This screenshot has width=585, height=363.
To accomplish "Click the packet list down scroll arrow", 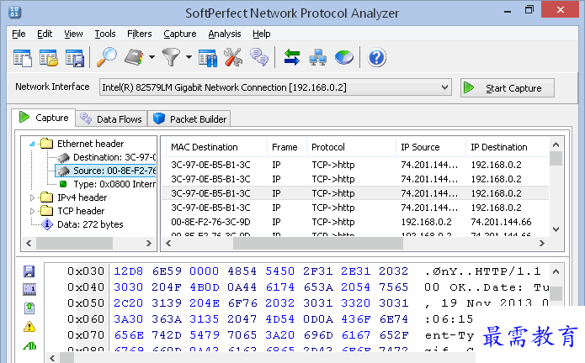I will point(556,229).
